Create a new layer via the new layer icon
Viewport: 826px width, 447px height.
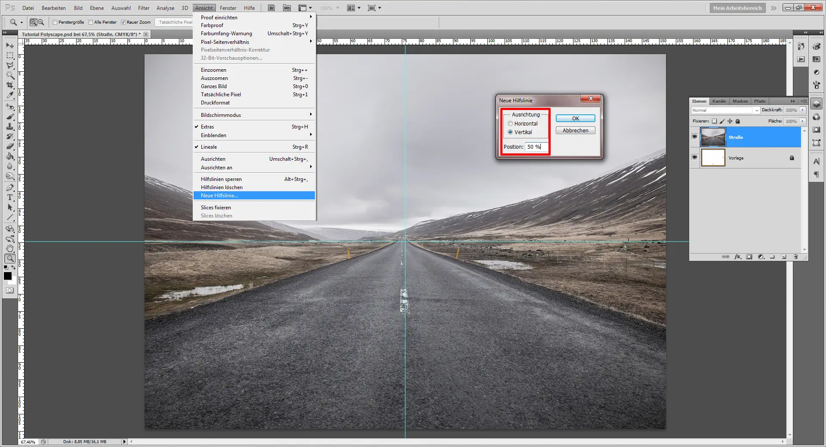(784, 257)
